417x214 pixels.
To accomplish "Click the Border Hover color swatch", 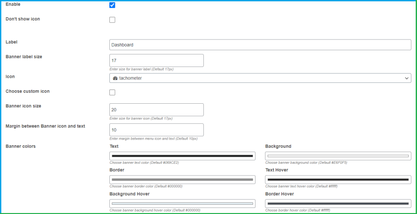I will tap(338, 204).
